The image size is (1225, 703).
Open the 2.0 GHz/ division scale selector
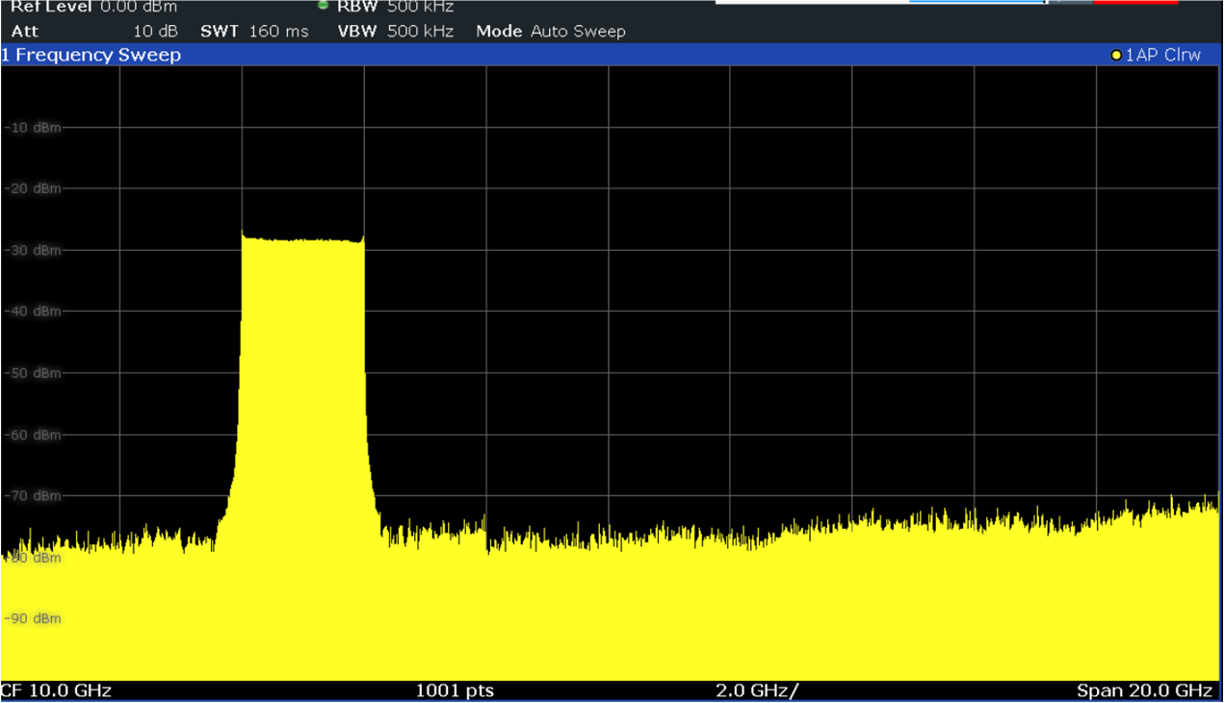pyautogui.click(x=757, y=690)
